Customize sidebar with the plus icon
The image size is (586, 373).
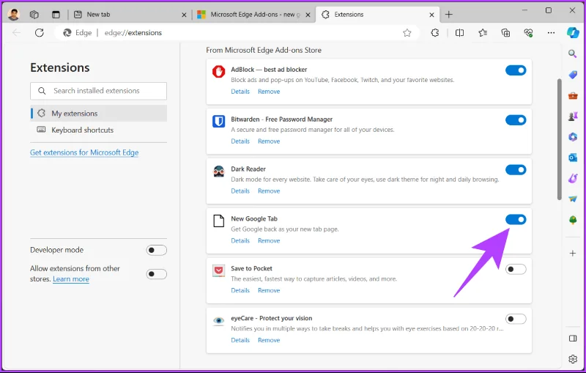tap(573, 254)
